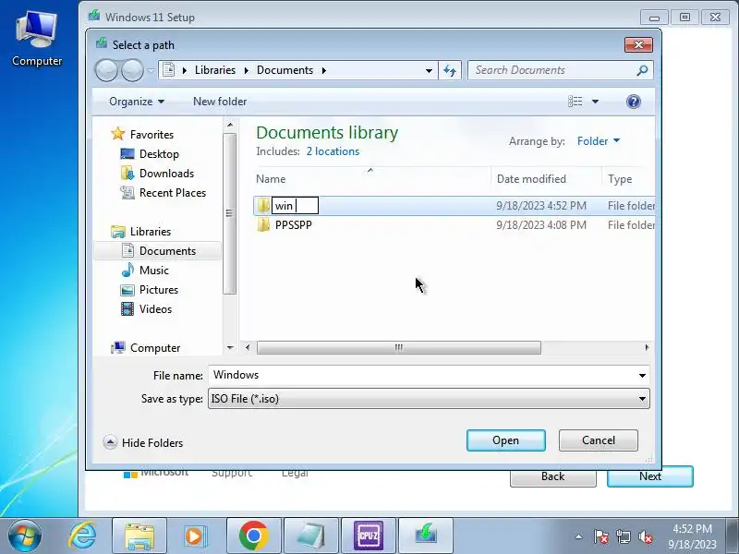Click the horizontal scrollbar thumb

pyautogui.click(x=399, y=348)
